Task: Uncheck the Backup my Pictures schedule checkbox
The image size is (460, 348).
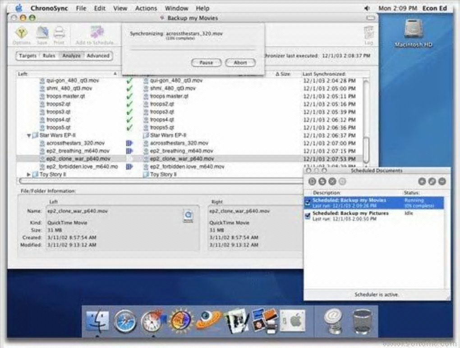Action: point(308,216)
